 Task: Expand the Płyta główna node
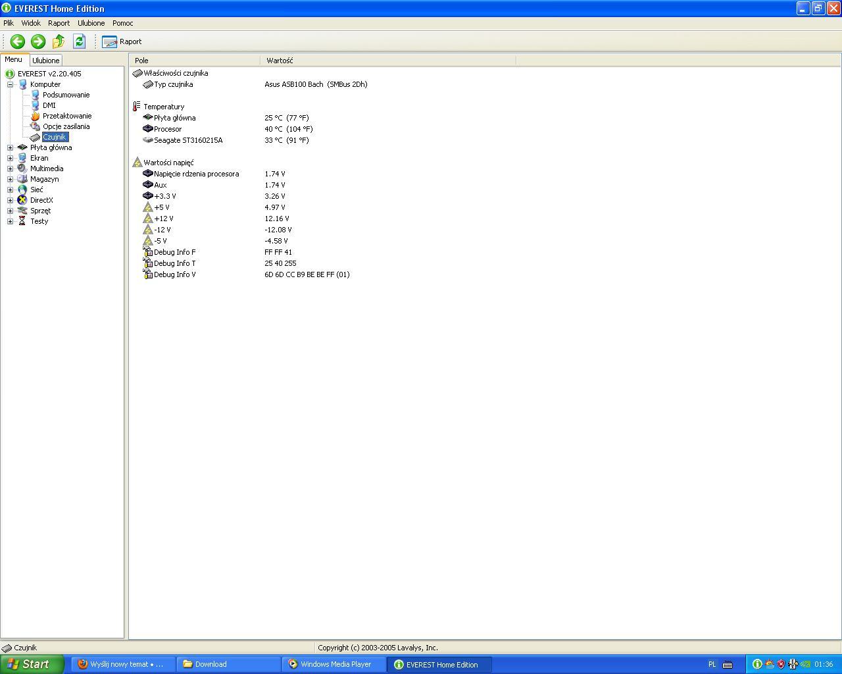click(10, 147)
